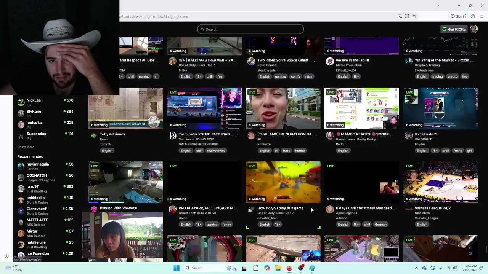Image resolution: width=488 pixels, height=274 pixels.
Task: Open Classybeef avatar icon
Action: click(x=21, y=211)
